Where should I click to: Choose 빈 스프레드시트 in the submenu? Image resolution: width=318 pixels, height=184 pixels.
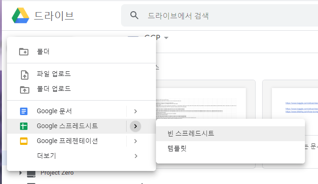[230, 134]
